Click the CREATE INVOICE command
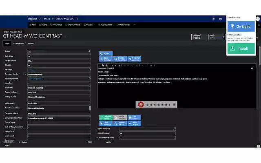The height and width of the screenshot is (163, 261). click(73, 24)
